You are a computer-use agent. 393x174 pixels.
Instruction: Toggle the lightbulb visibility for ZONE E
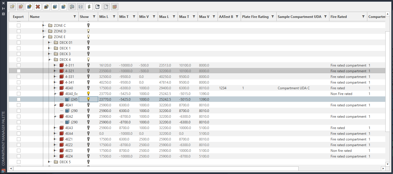tap(88, 37)
